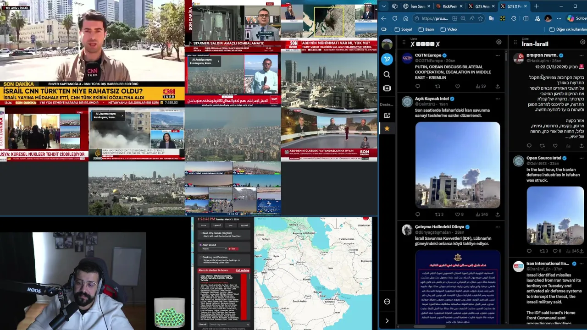Open the Full archive link in alerts panel
The height and width of the screenshot is (330, 587).
[243, 270]
